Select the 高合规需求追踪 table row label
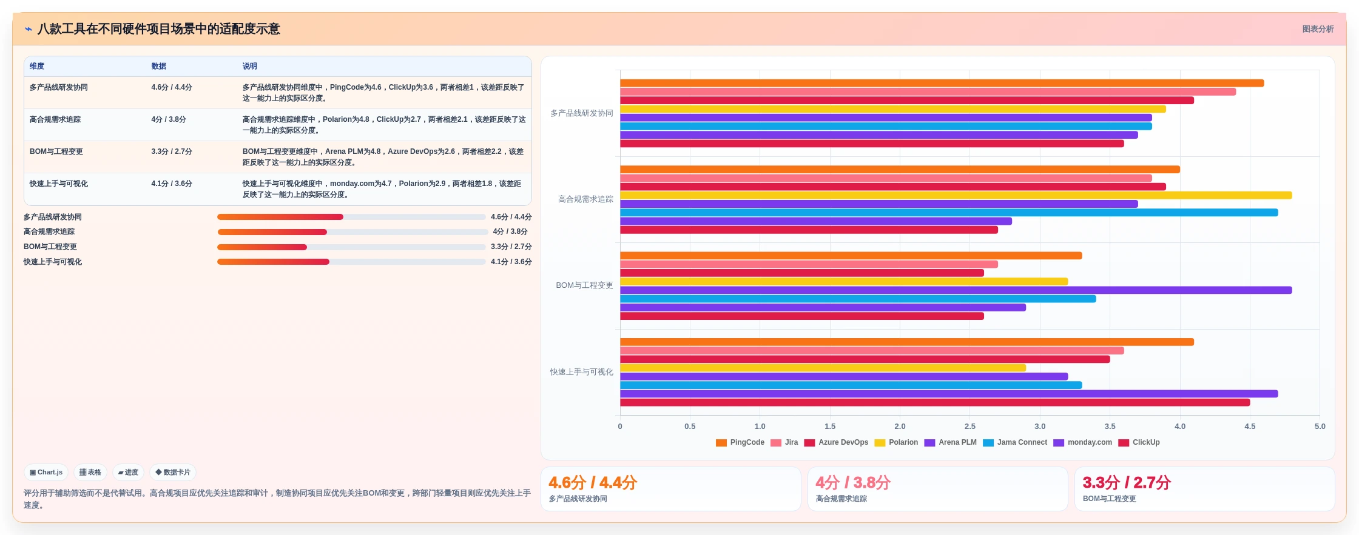1359x535 pixels. (x=55, y=120)
